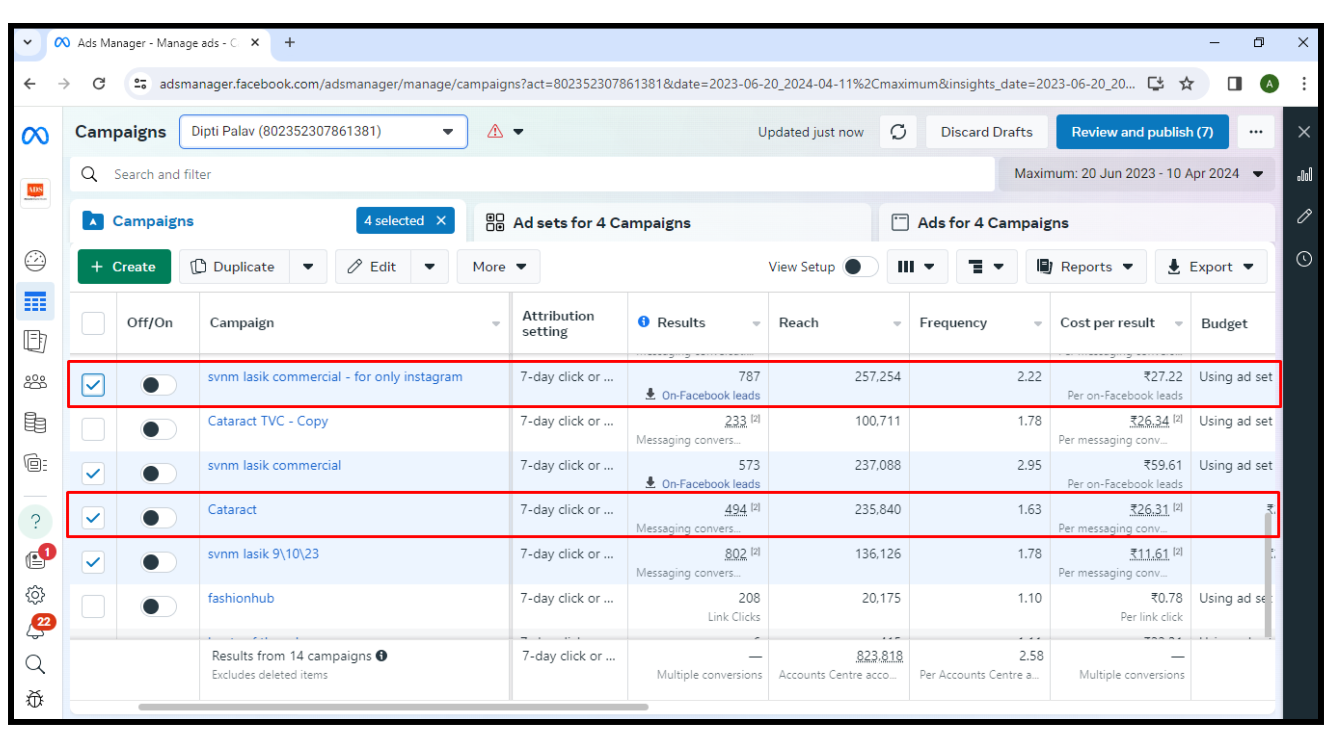The height and width of the screenshot is (741, 1330).
Task: Uncheck the Cataract campaign checkbox
Action: (93, 517)
